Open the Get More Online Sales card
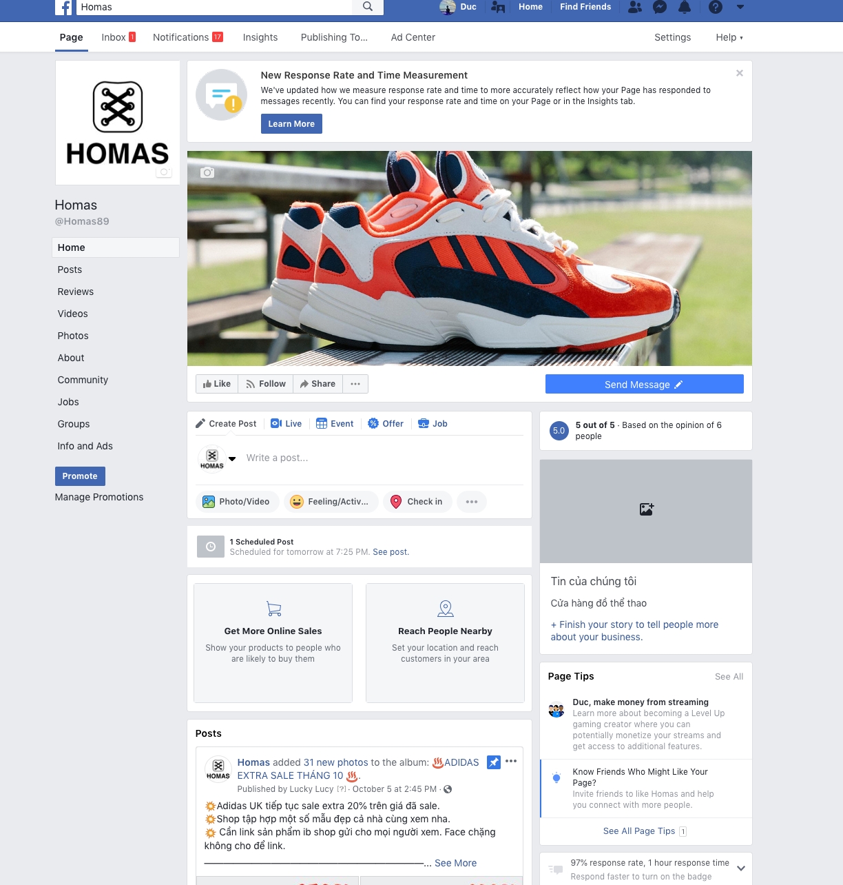The image size is (843, 885). 273,643
